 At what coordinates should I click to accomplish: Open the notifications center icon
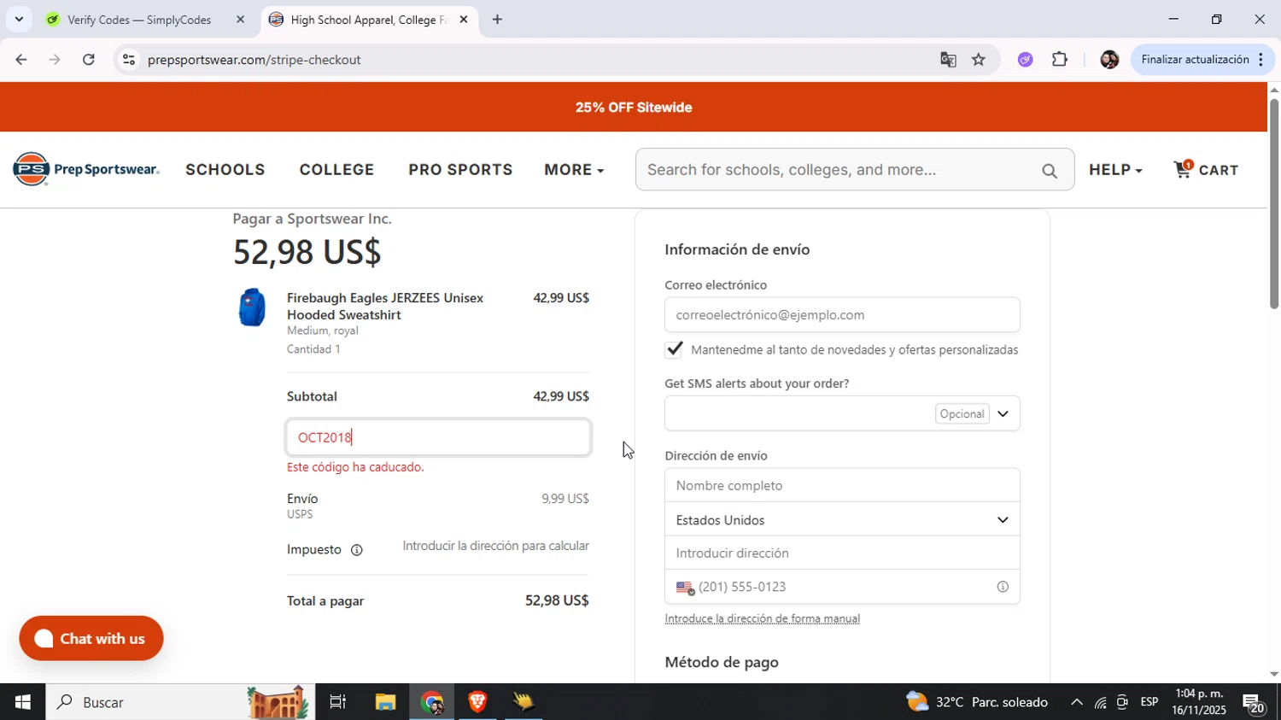click(x=1254, y=703)
